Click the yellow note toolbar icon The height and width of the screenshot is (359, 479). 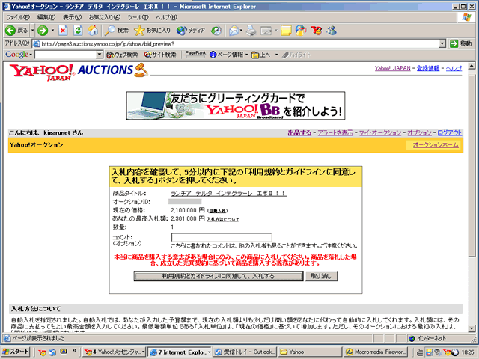coord(286,31)
